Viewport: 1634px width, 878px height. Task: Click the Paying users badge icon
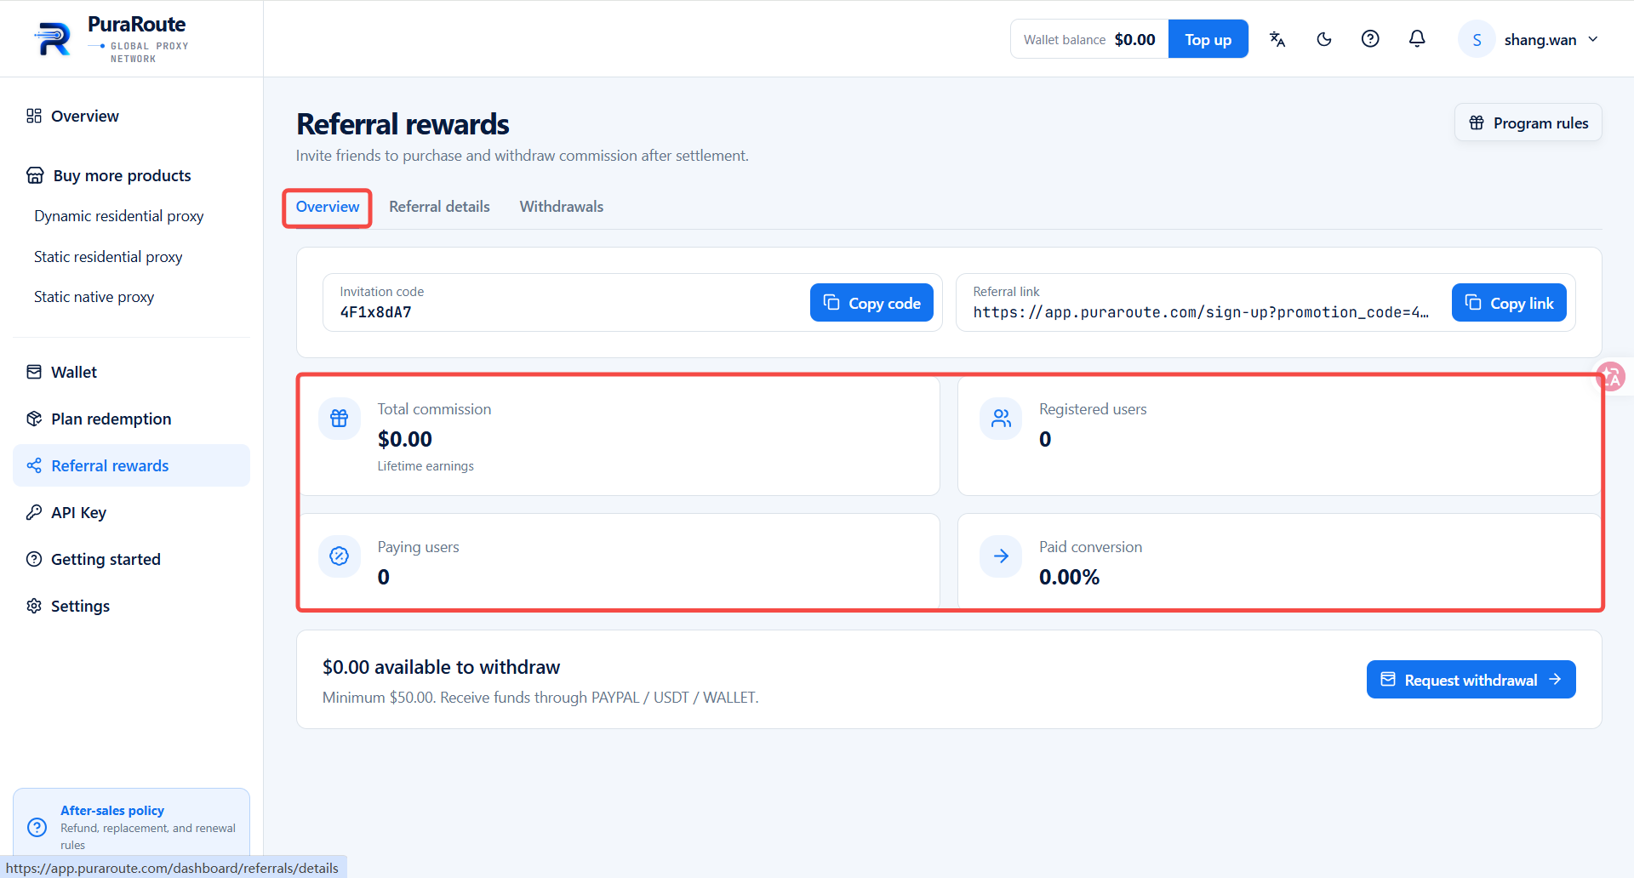(x=340, y=556)
